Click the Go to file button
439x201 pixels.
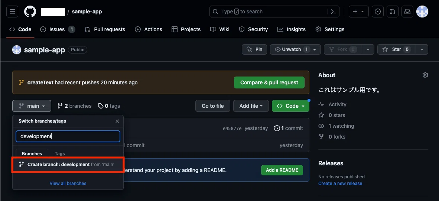(213, 106)
